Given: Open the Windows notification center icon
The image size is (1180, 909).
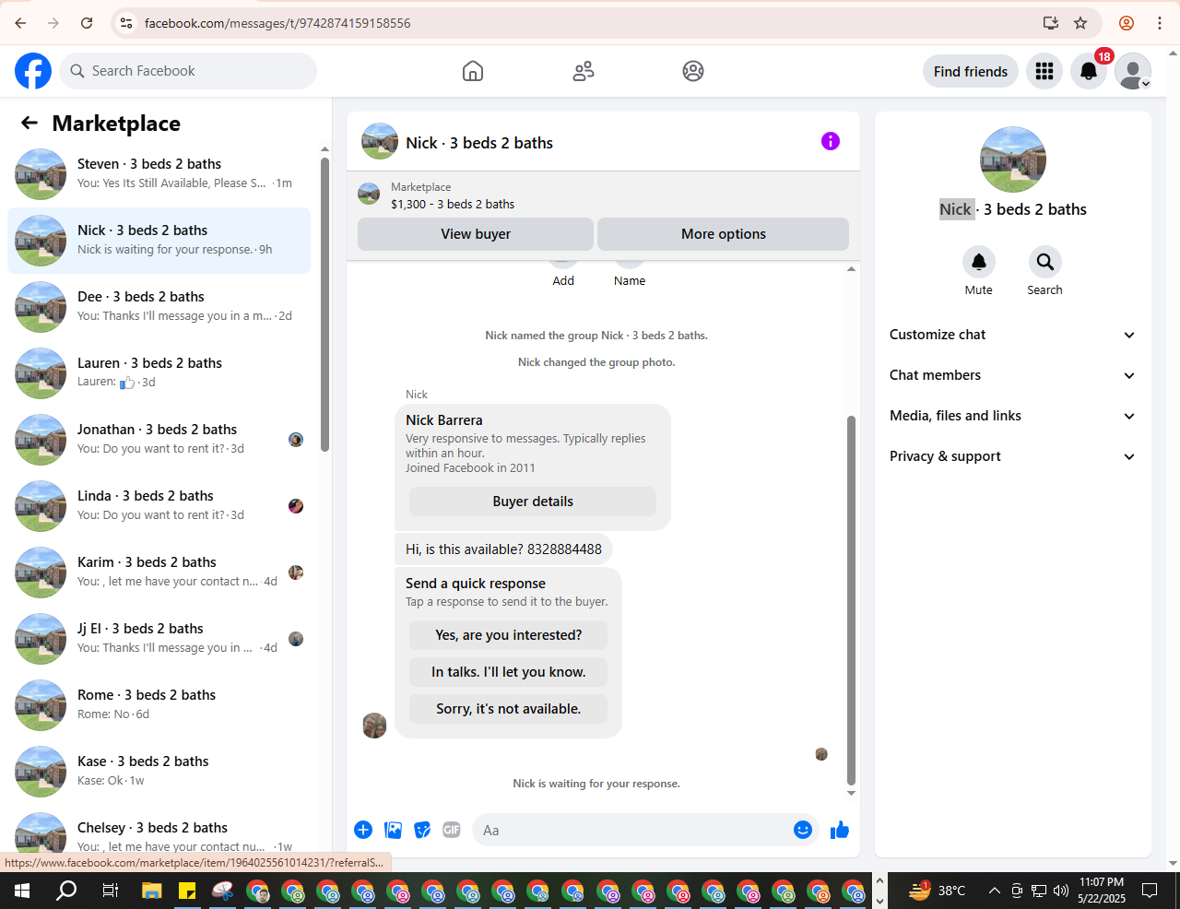Looking at the screenshot, I should tap(1150, 891).
